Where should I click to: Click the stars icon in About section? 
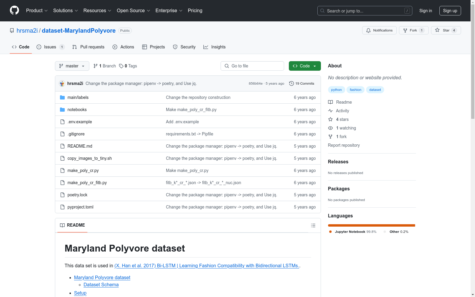tap(330, 119)
